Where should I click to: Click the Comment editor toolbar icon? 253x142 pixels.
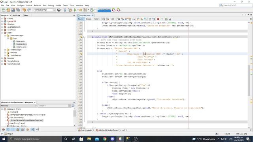pyautogui.click(x=166, y=19)
